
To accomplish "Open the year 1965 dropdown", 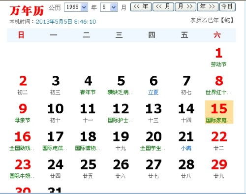I will tap(76, 7).
